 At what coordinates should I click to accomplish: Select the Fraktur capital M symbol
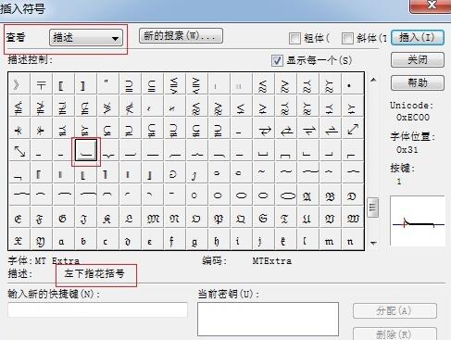pyautogui.click(x=153, y=218)
